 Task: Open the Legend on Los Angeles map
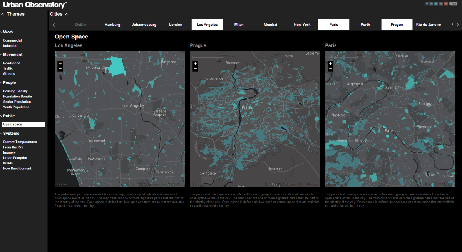click(x=62, y=184)
